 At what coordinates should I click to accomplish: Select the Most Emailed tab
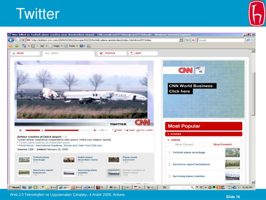pos(223,144)
